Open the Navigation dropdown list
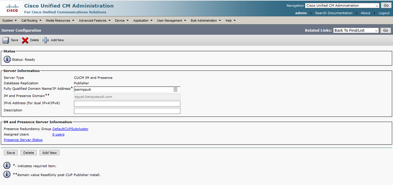 342,6
